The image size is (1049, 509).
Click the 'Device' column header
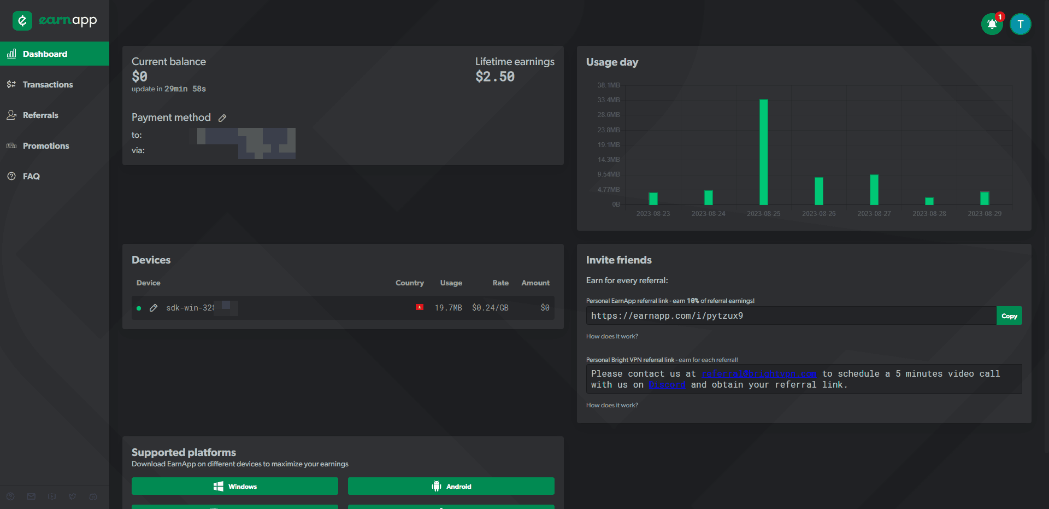(149, 283)
